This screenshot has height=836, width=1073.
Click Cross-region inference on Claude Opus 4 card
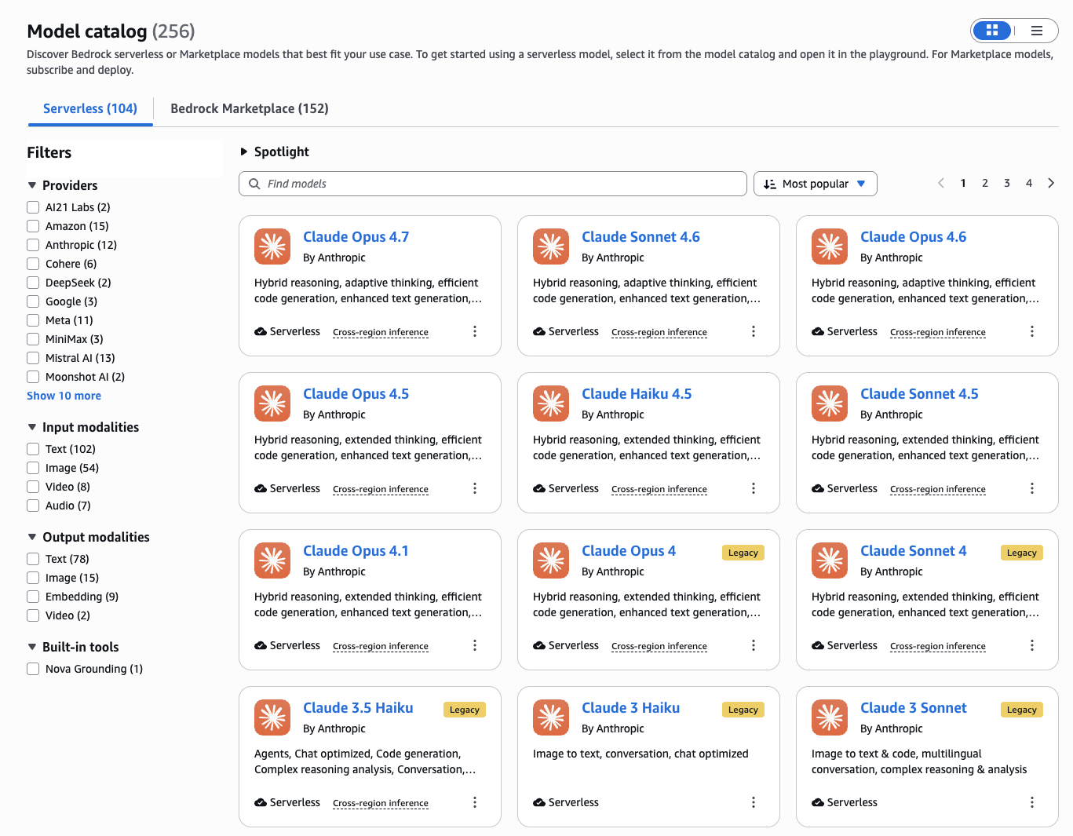659,646
